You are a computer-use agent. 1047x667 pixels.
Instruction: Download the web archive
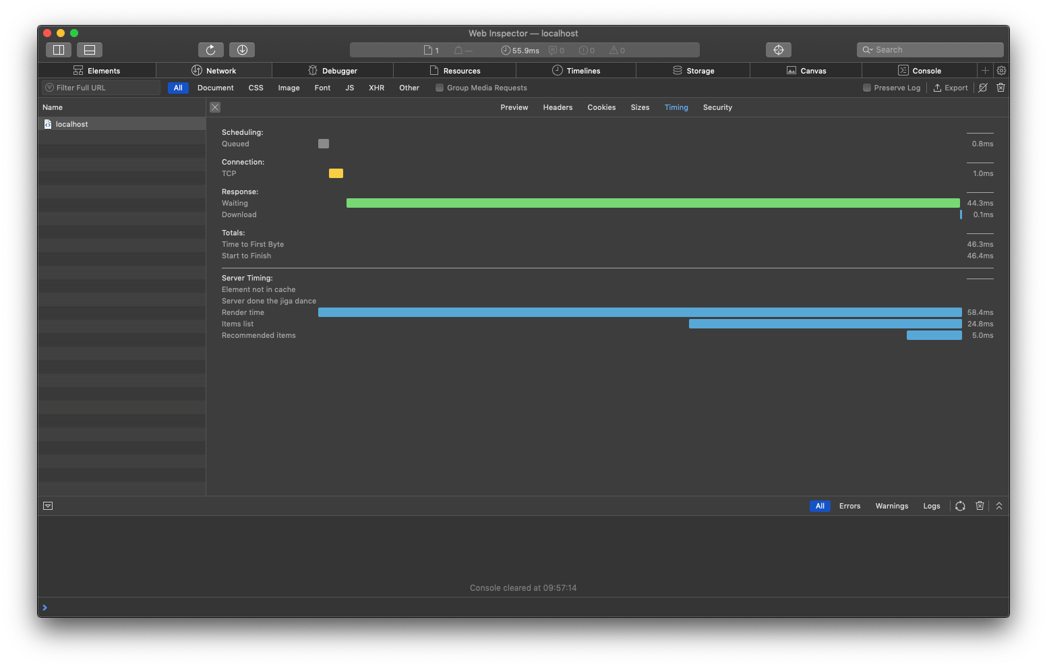pos(242,49)
